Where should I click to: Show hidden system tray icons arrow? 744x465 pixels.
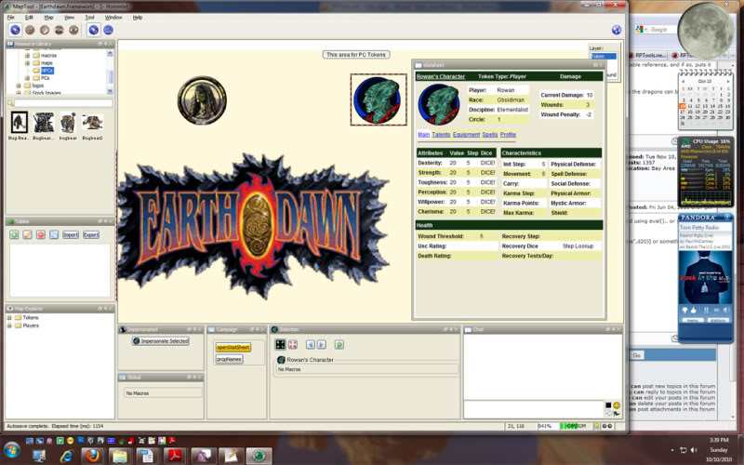(x=672, y=450)
